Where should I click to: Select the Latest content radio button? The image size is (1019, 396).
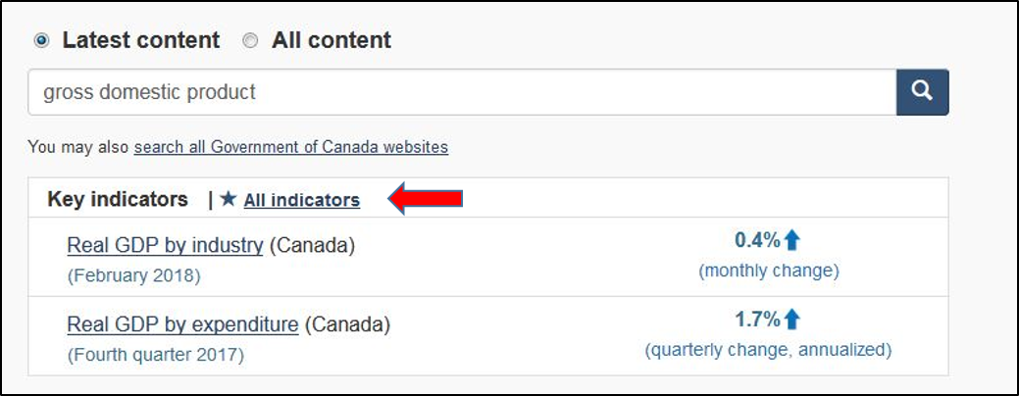pos(41,40)
